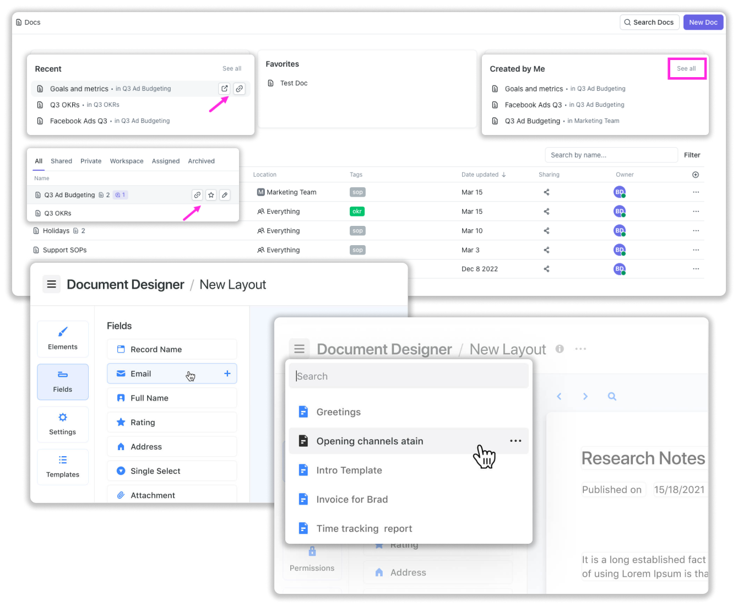This screenshot has height=606, width=738.
Task: Open "Goals and metrics" in new tab
Action: (x=224, y=88)
